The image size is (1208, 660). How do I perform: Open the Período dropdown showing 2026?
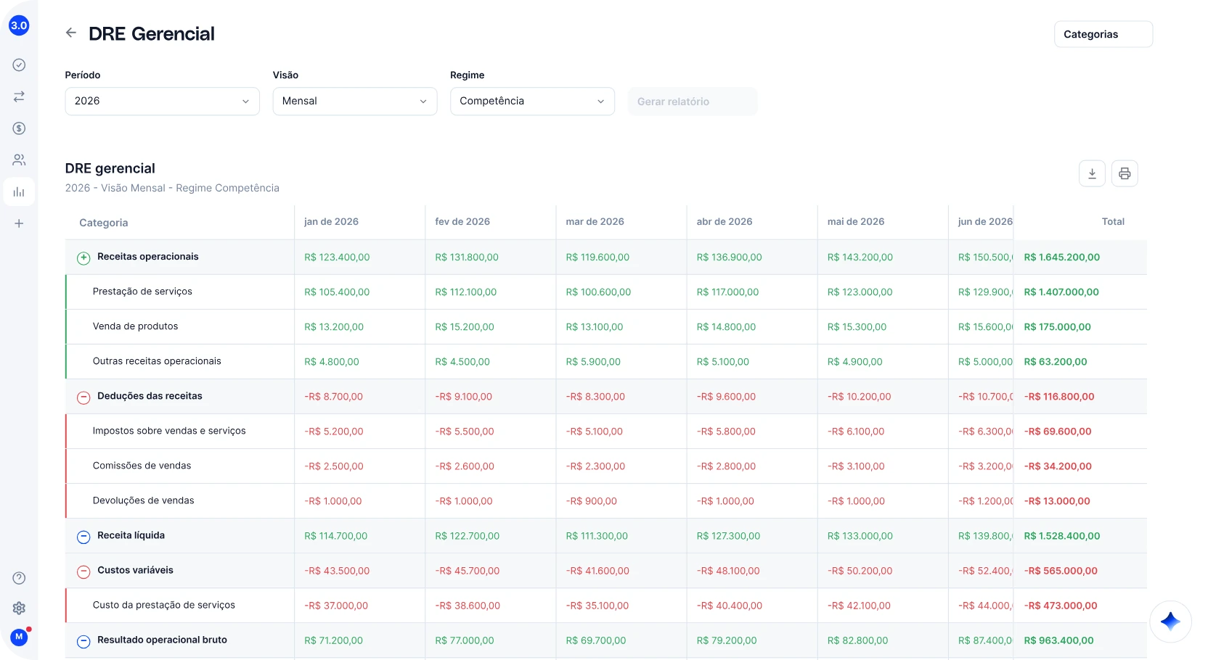162,101
